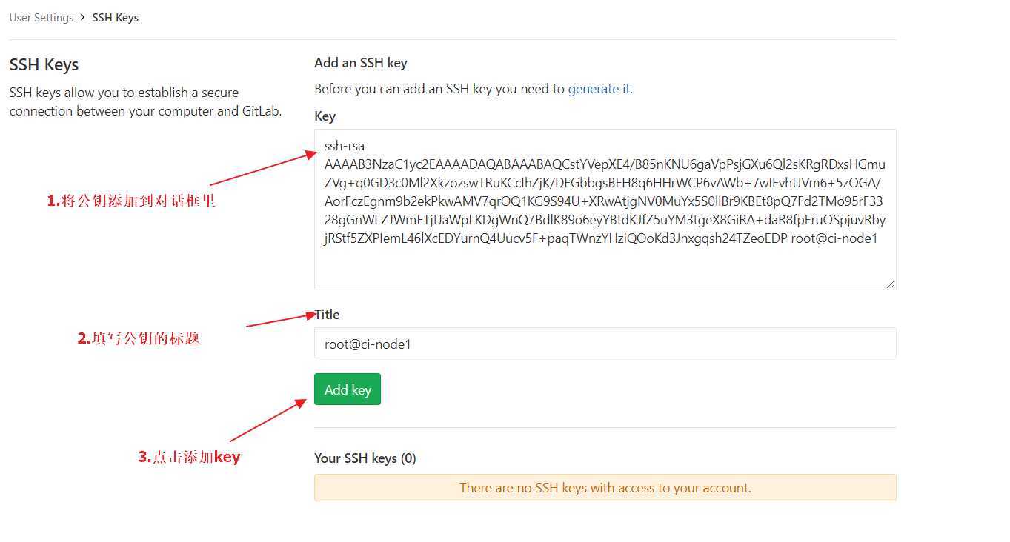This screenshot has width=1010, height=542.
Task: Submit with the green Add key button
Action: [348, 389]
